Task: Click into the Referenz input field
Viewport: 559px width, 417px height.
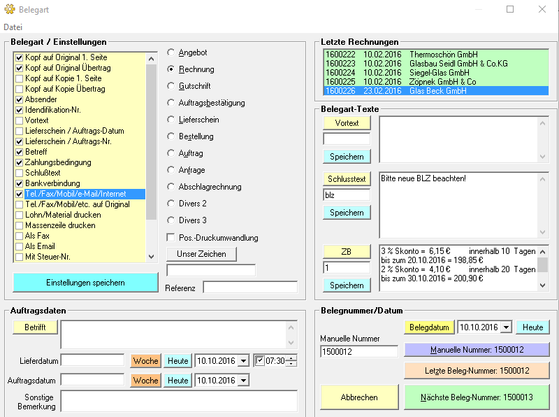Action: click(250, 288)
